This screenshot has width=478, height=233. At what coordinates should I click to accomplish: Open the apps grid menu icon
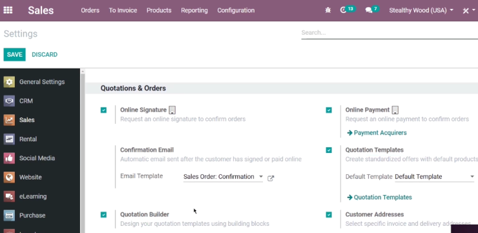tap(8, 10)
